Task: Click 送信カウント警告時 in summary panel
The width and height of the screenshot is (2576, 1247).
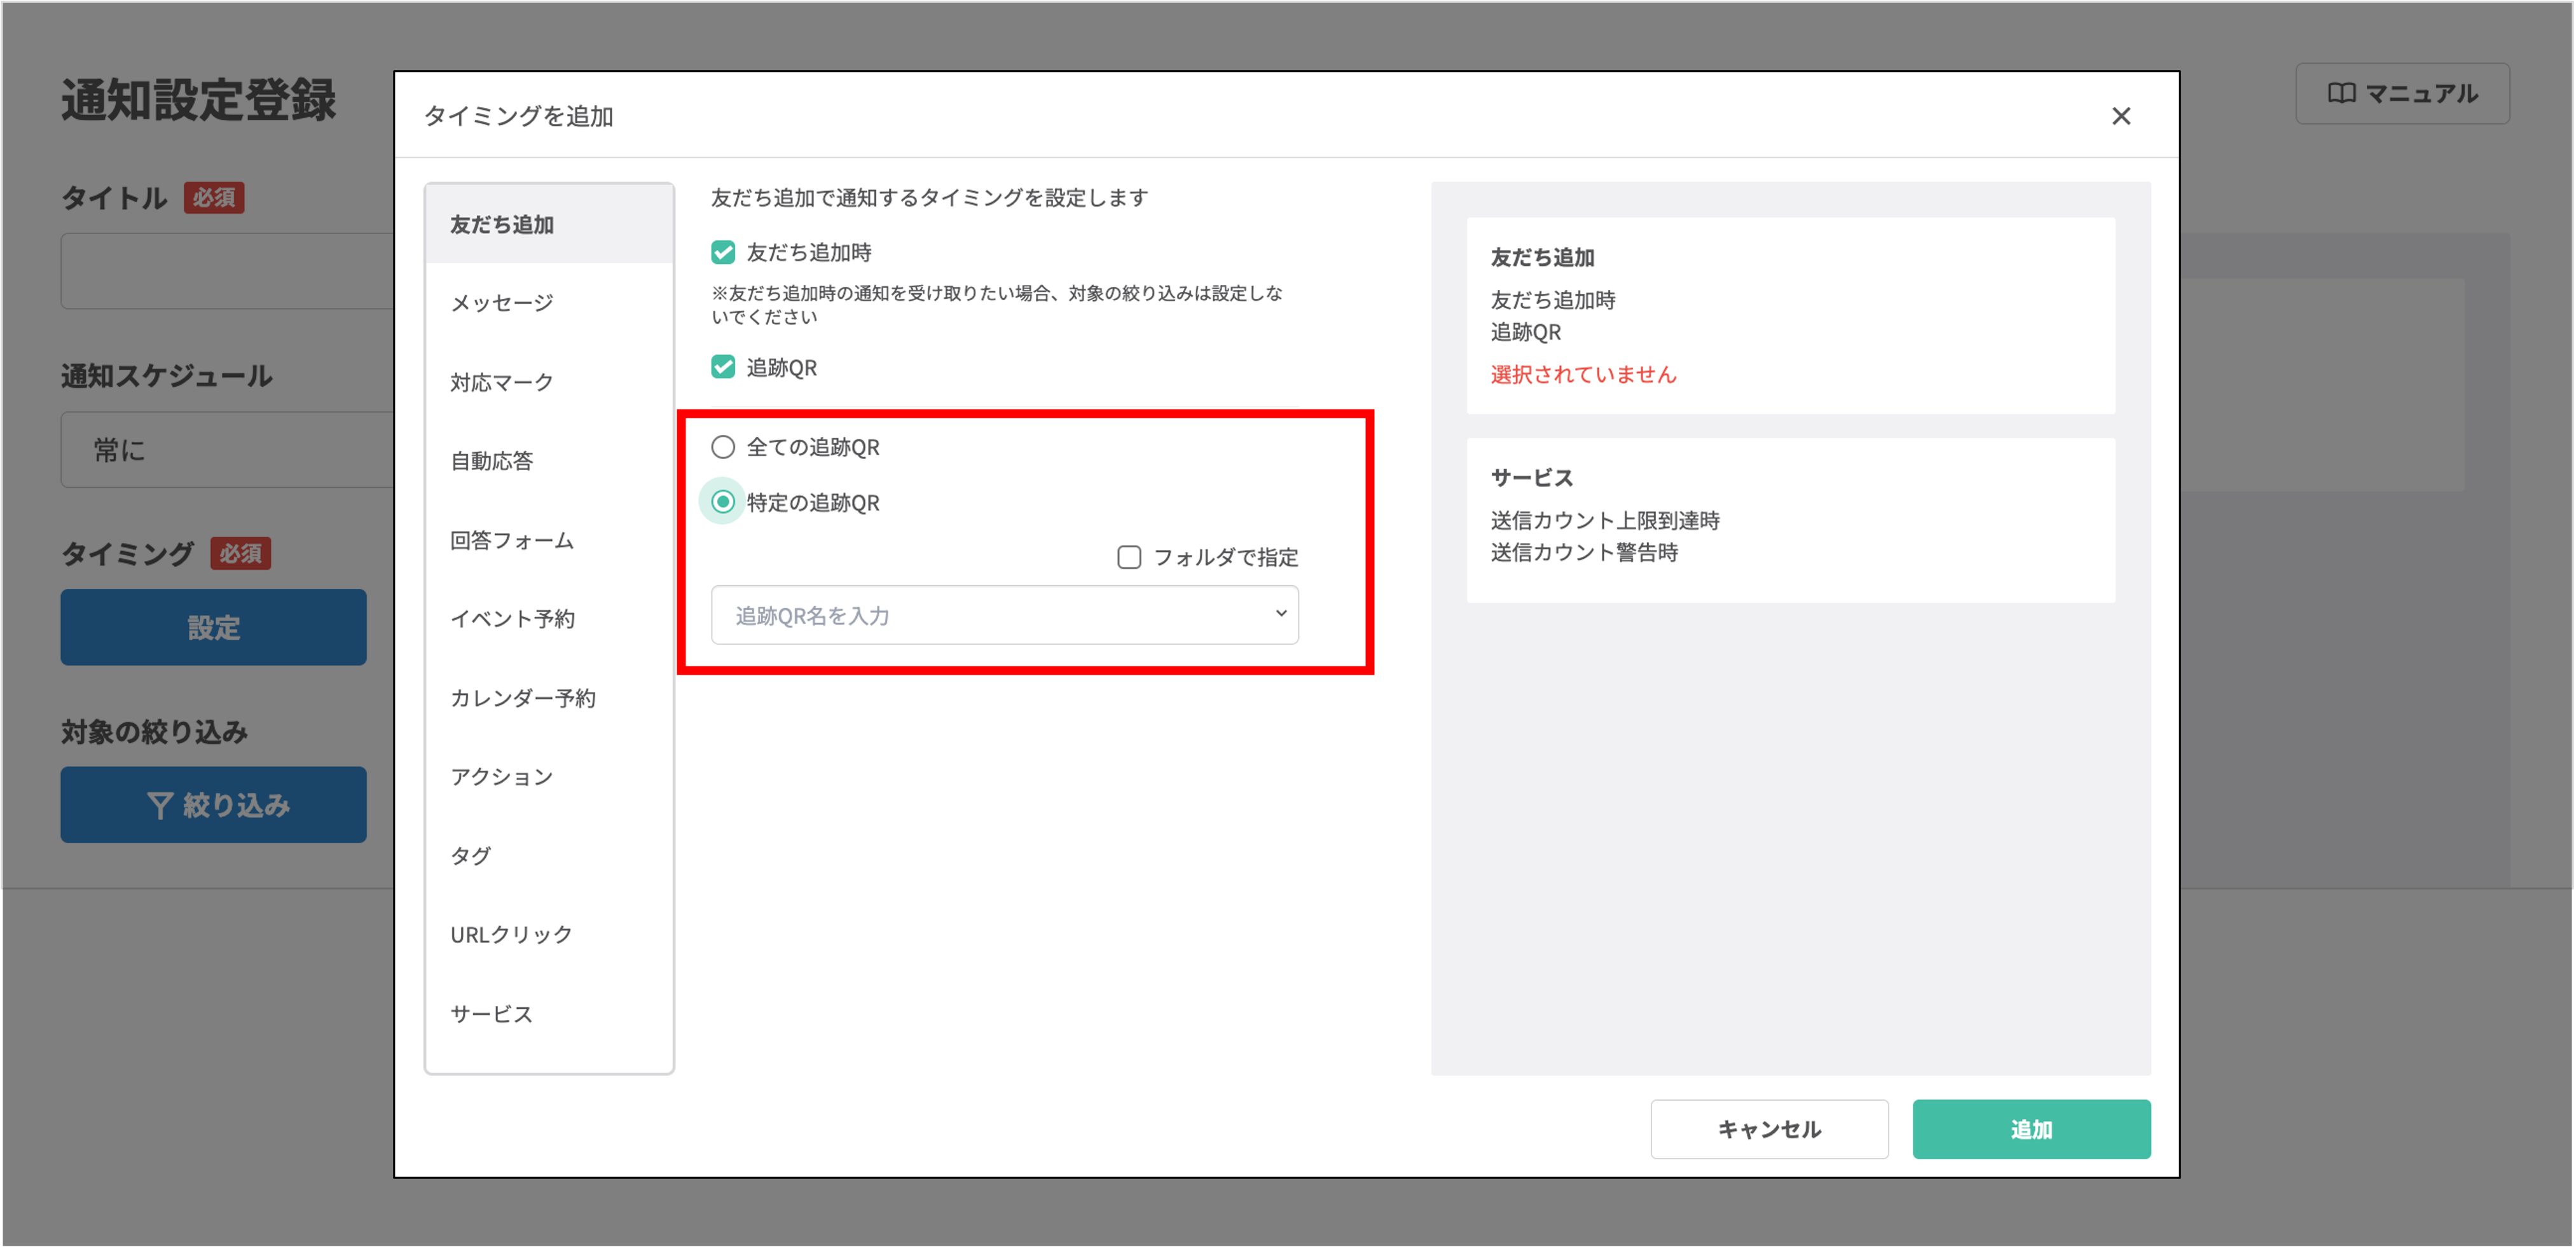Action: (1584, 552)
